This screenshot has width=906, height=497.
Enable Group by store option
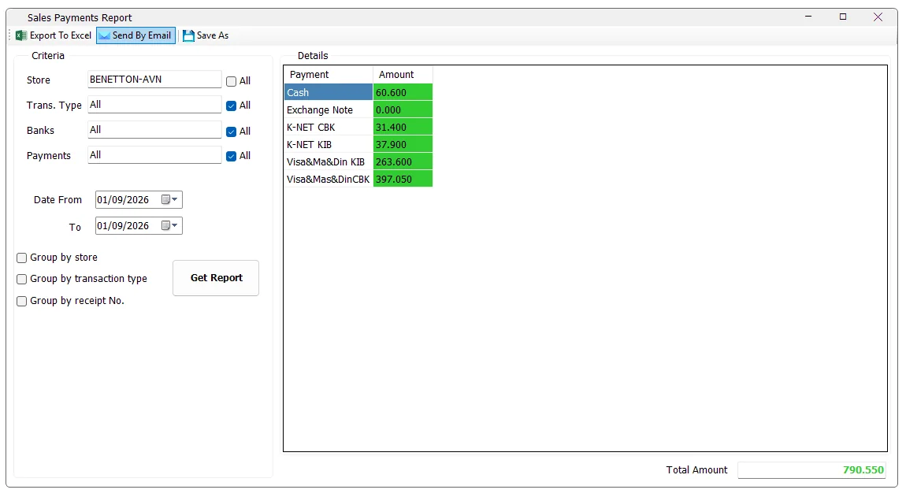point(22,258)
